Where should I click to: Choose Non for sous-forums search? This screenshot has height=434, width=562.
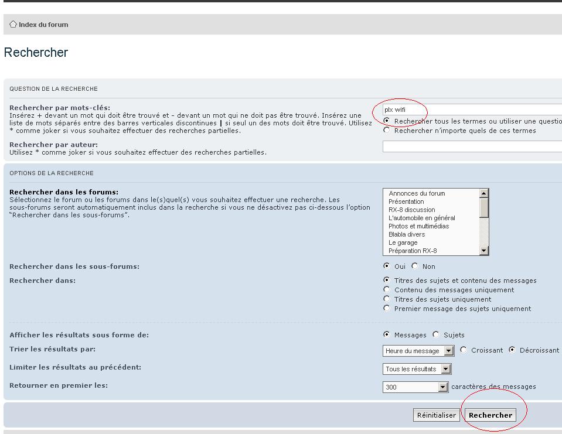click(415, 266)
